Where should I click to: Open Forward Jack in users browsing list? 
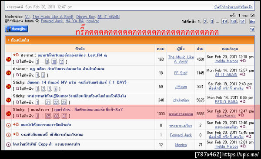tap(52, 21)
